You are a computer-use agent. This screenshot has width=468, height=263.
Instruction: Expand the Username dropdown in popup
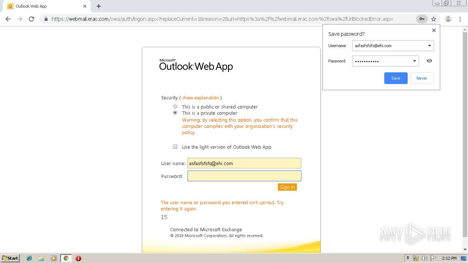429,46
